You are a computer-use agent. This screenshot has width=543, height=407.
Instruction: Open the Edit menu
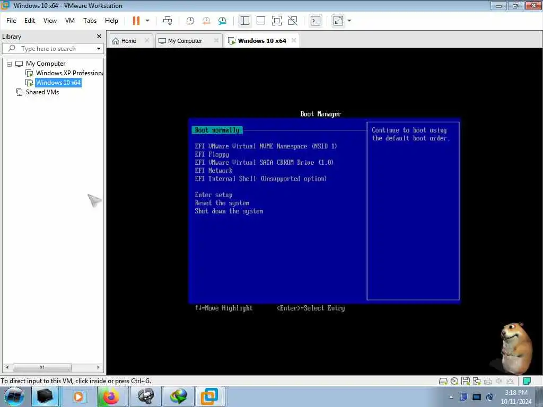[x=30, y=21]
